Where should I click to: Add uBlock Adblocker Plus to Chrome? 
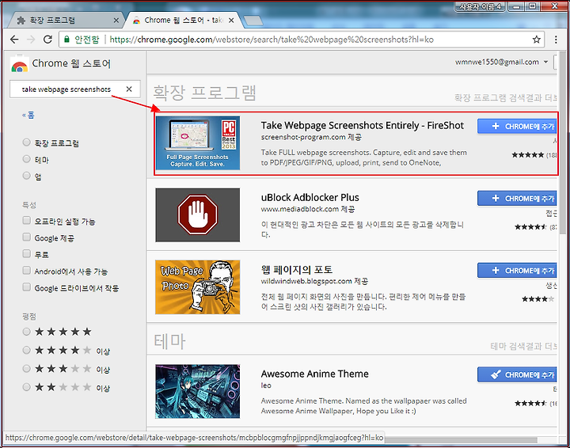pos(517,199)
